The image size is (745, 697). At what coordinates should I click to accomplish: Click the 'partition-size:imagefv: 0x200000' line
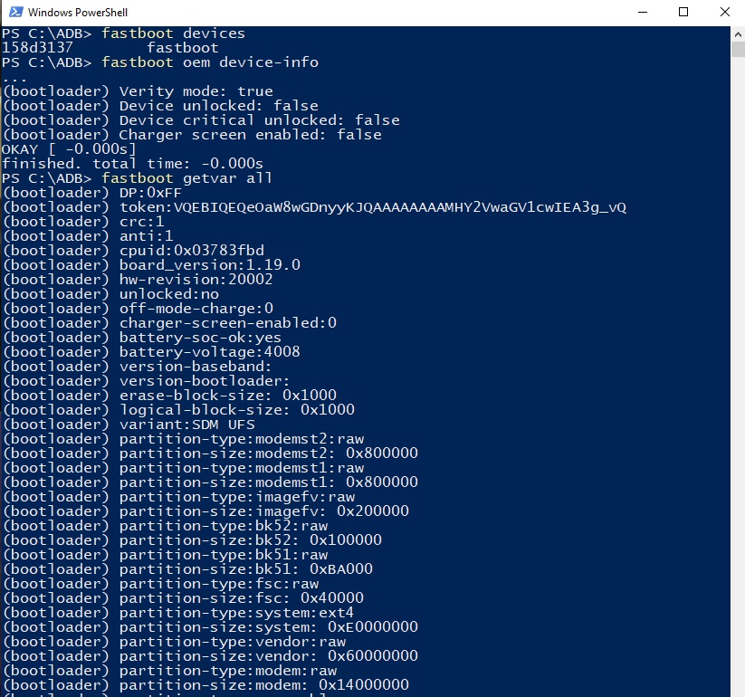pyautogui.click(x=205, y=511)
